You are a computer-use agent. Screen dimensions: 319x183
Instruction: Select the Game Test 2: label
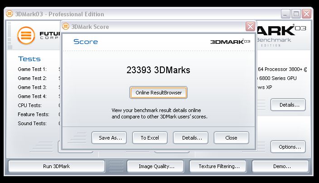coord(32,78)
